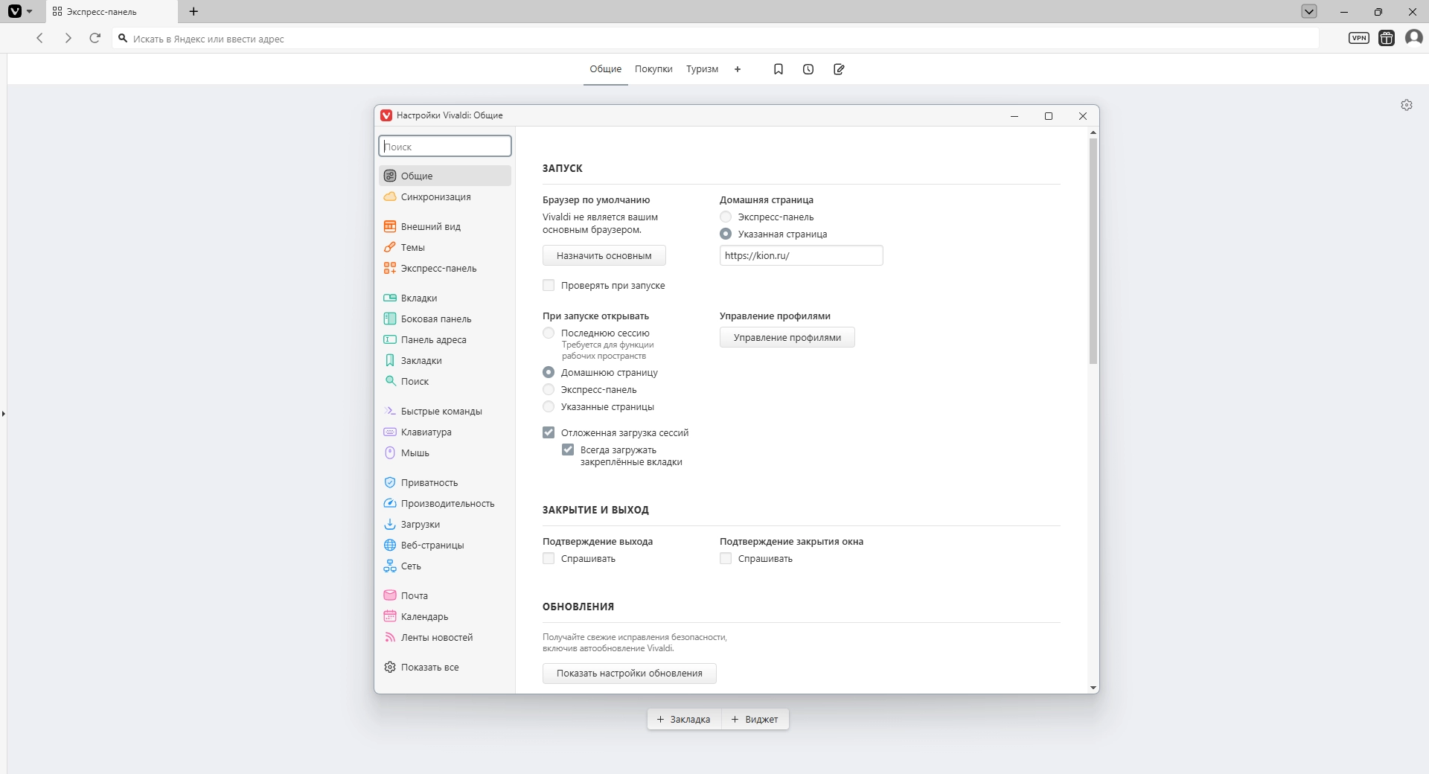This screenshot has width=1429, height=774.
Task: Click the Назначить основным button
Action: pos(604,255)
